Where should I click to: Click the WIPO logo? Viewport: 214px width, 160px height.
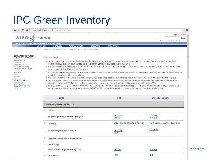[x=25, y=38]
